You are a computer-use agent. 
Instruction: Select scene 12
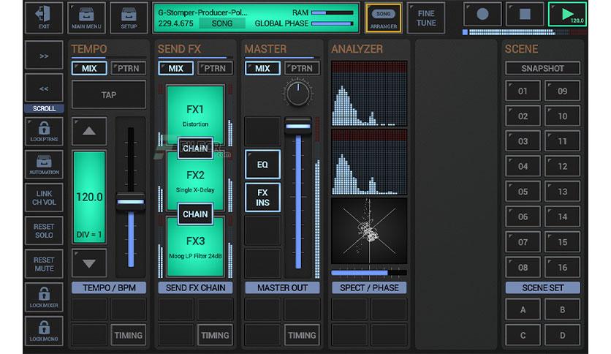(562, 167)
